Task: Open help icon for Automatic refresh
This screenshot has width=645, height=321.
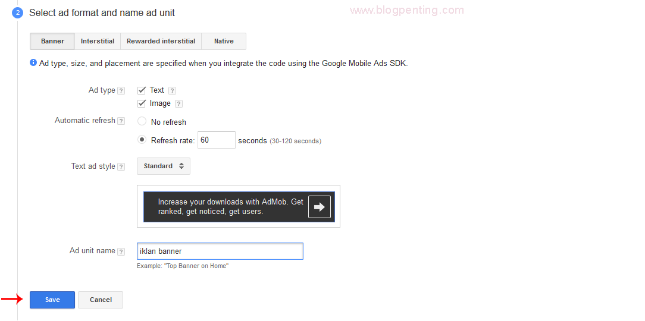Action: [x=121, y=121]
